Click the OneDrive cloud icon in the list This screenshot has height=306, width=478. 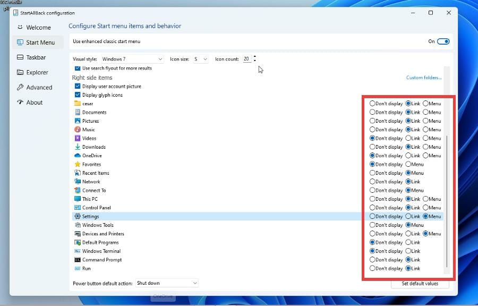coord(78,156)
